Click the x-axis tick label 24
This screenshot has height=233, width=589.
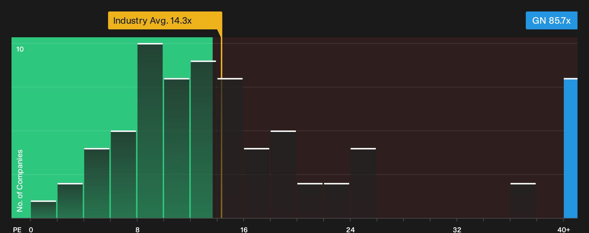(x=351, y=229)
